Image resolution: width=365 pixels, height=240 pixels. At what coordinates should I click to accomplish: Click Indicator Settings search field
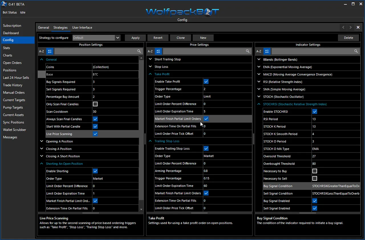(x=313, y=51)
